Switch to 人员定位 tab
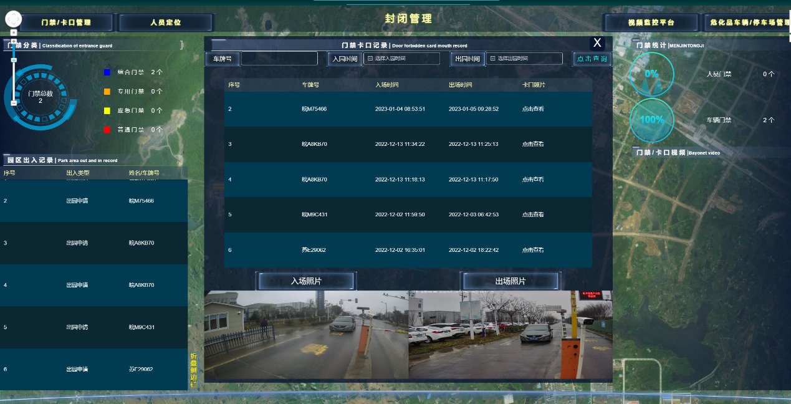This screenshot has width=791, height=404. click(166, 22)
